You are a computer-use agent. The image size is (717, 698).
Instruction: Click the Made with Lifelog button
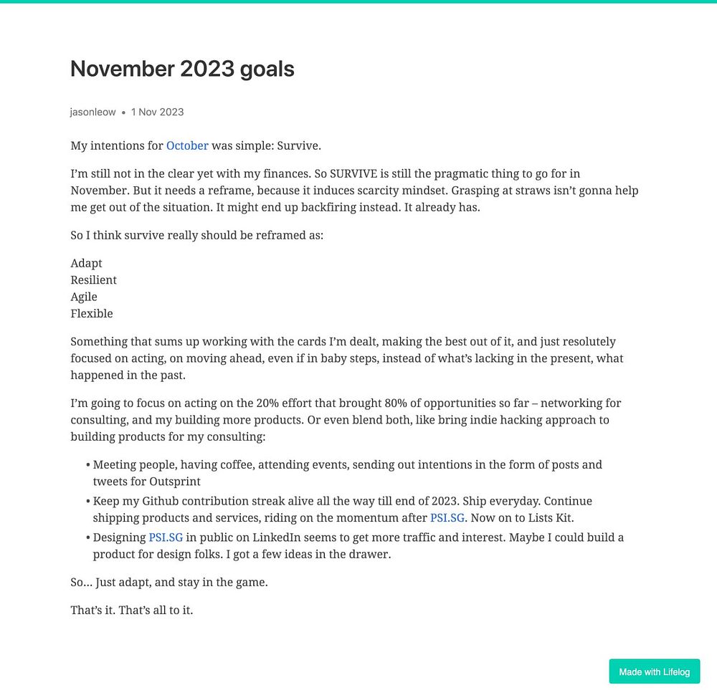(654, 671)
